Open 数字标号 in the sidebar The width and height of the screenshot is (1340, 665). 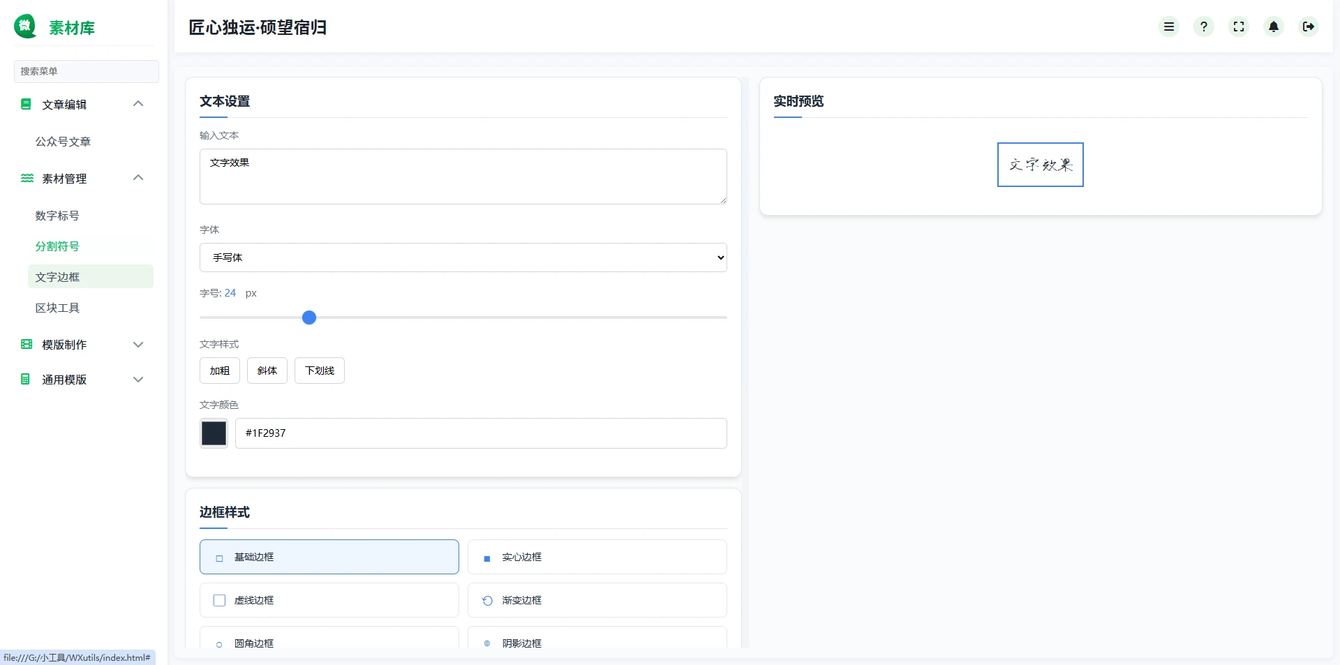(57, 216)
